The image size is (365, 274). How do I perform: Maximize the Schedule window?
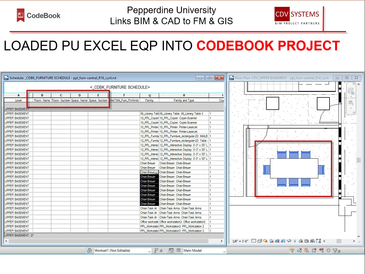pyautogui.click(x=210, y=78)
